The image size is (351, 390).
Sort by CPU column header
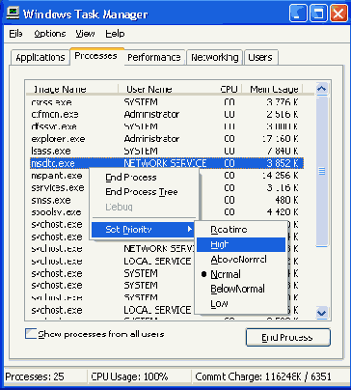point(229,89)
